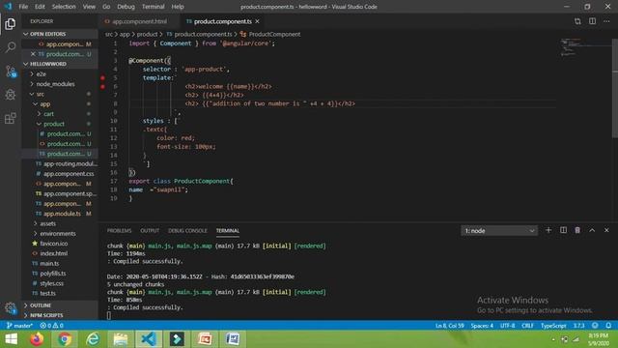The width and height of the screenshot is (618, 348).
Task: Open the Debug view icon
Action: [x=11, y=95]
